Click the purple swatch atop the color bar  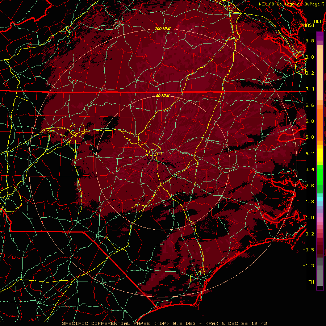point(320,36)
